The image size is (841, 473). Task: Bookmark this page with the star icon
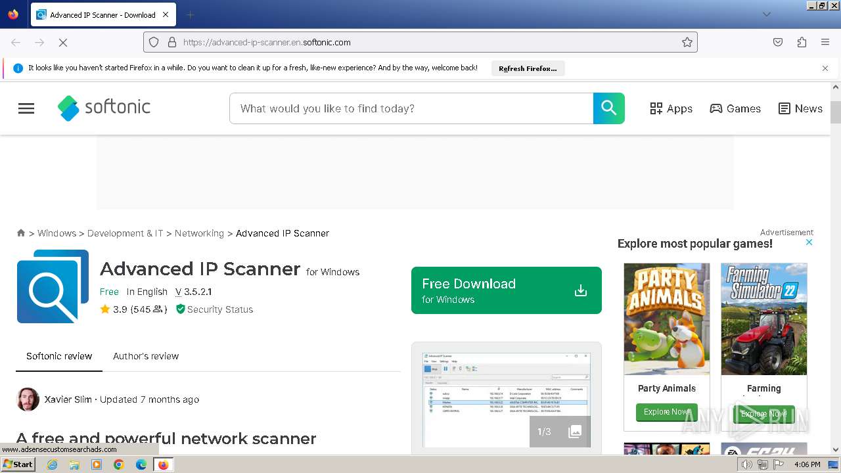point(687,42)
